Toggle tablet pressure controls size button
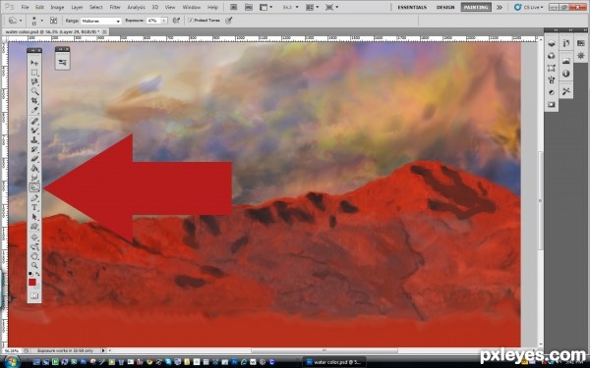 [228, 21]
